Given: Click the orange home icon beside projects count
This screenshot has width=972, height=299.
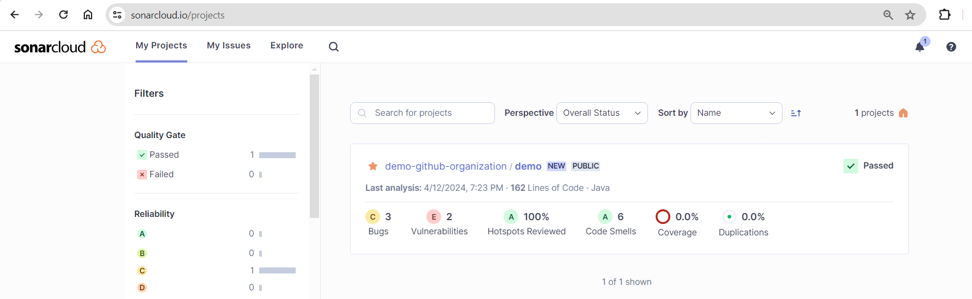Looking at the screenshot, I should (903, 113).
